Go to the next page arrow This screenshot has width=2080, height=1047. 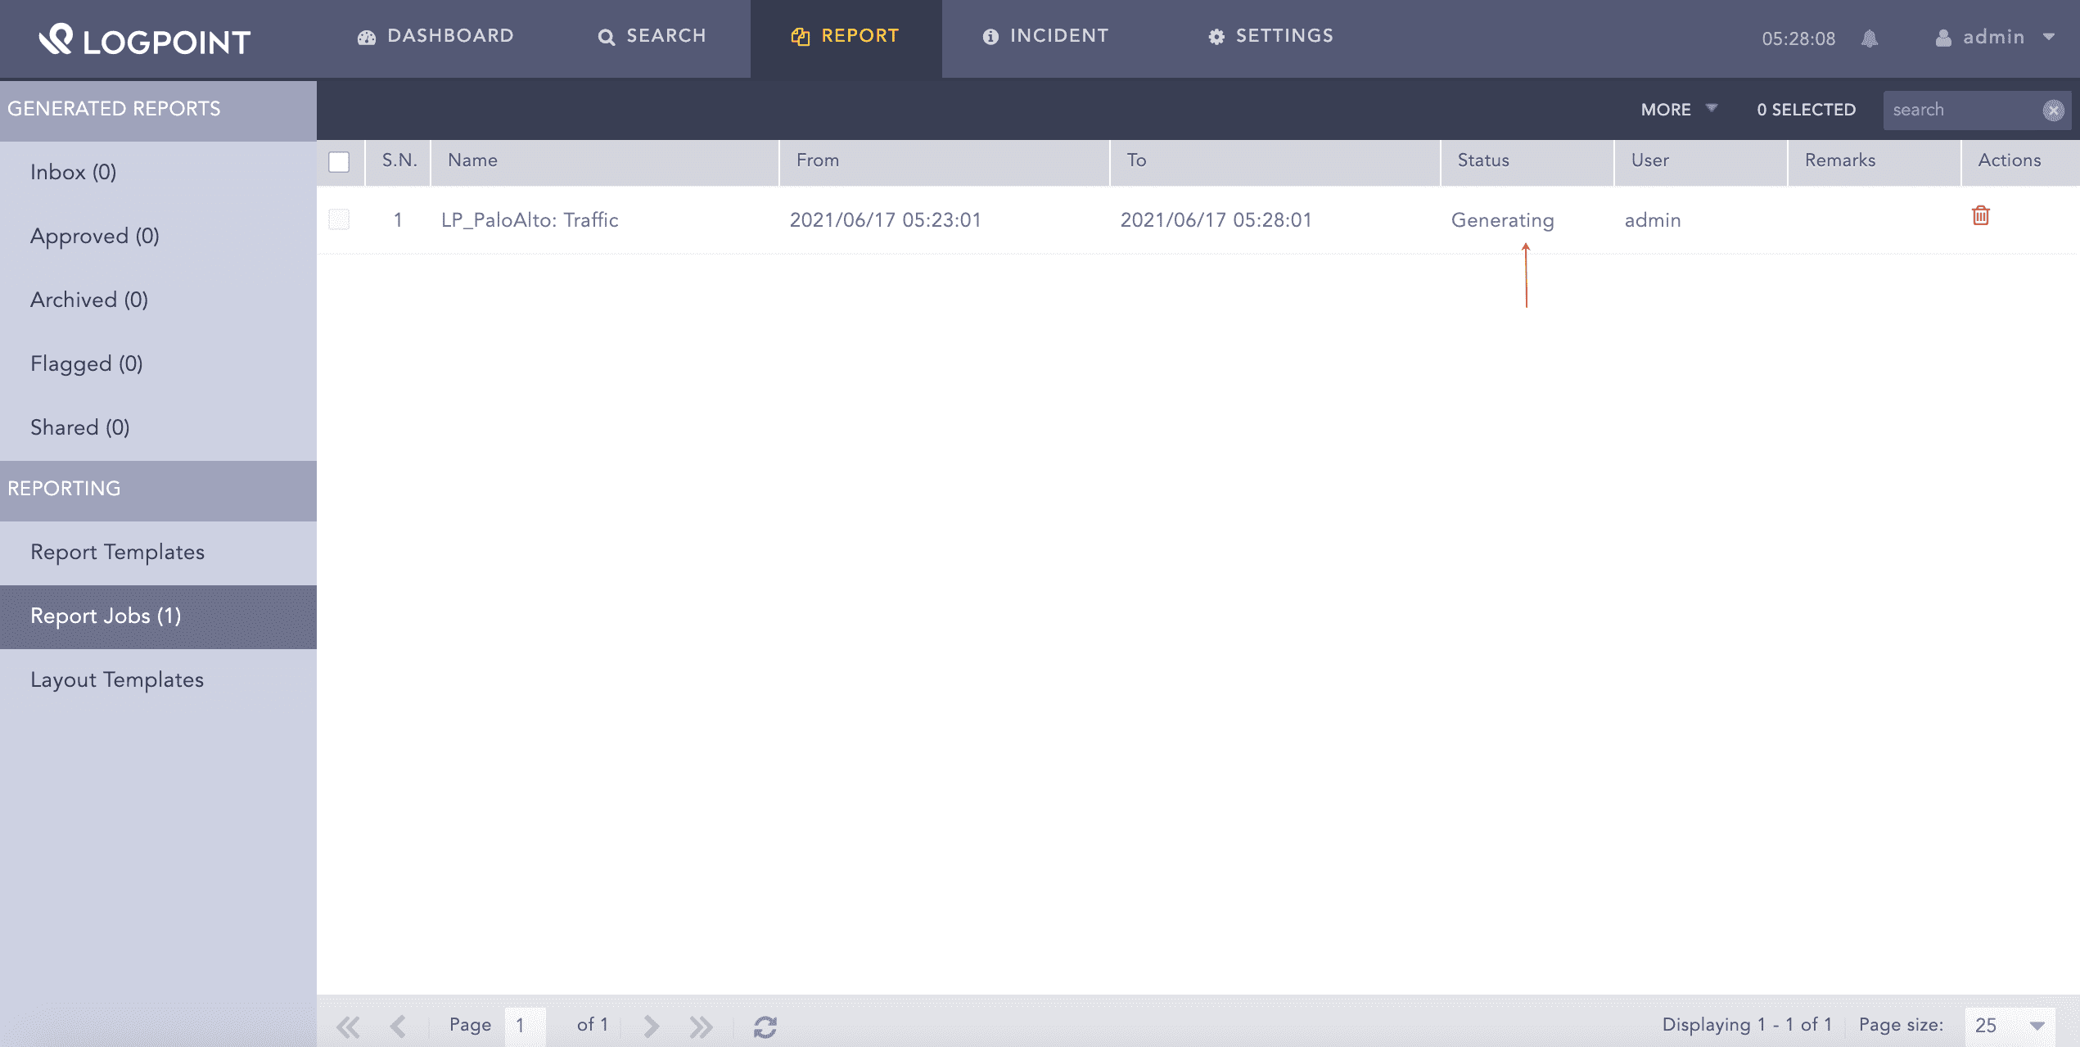click(x=652, y=1026)
